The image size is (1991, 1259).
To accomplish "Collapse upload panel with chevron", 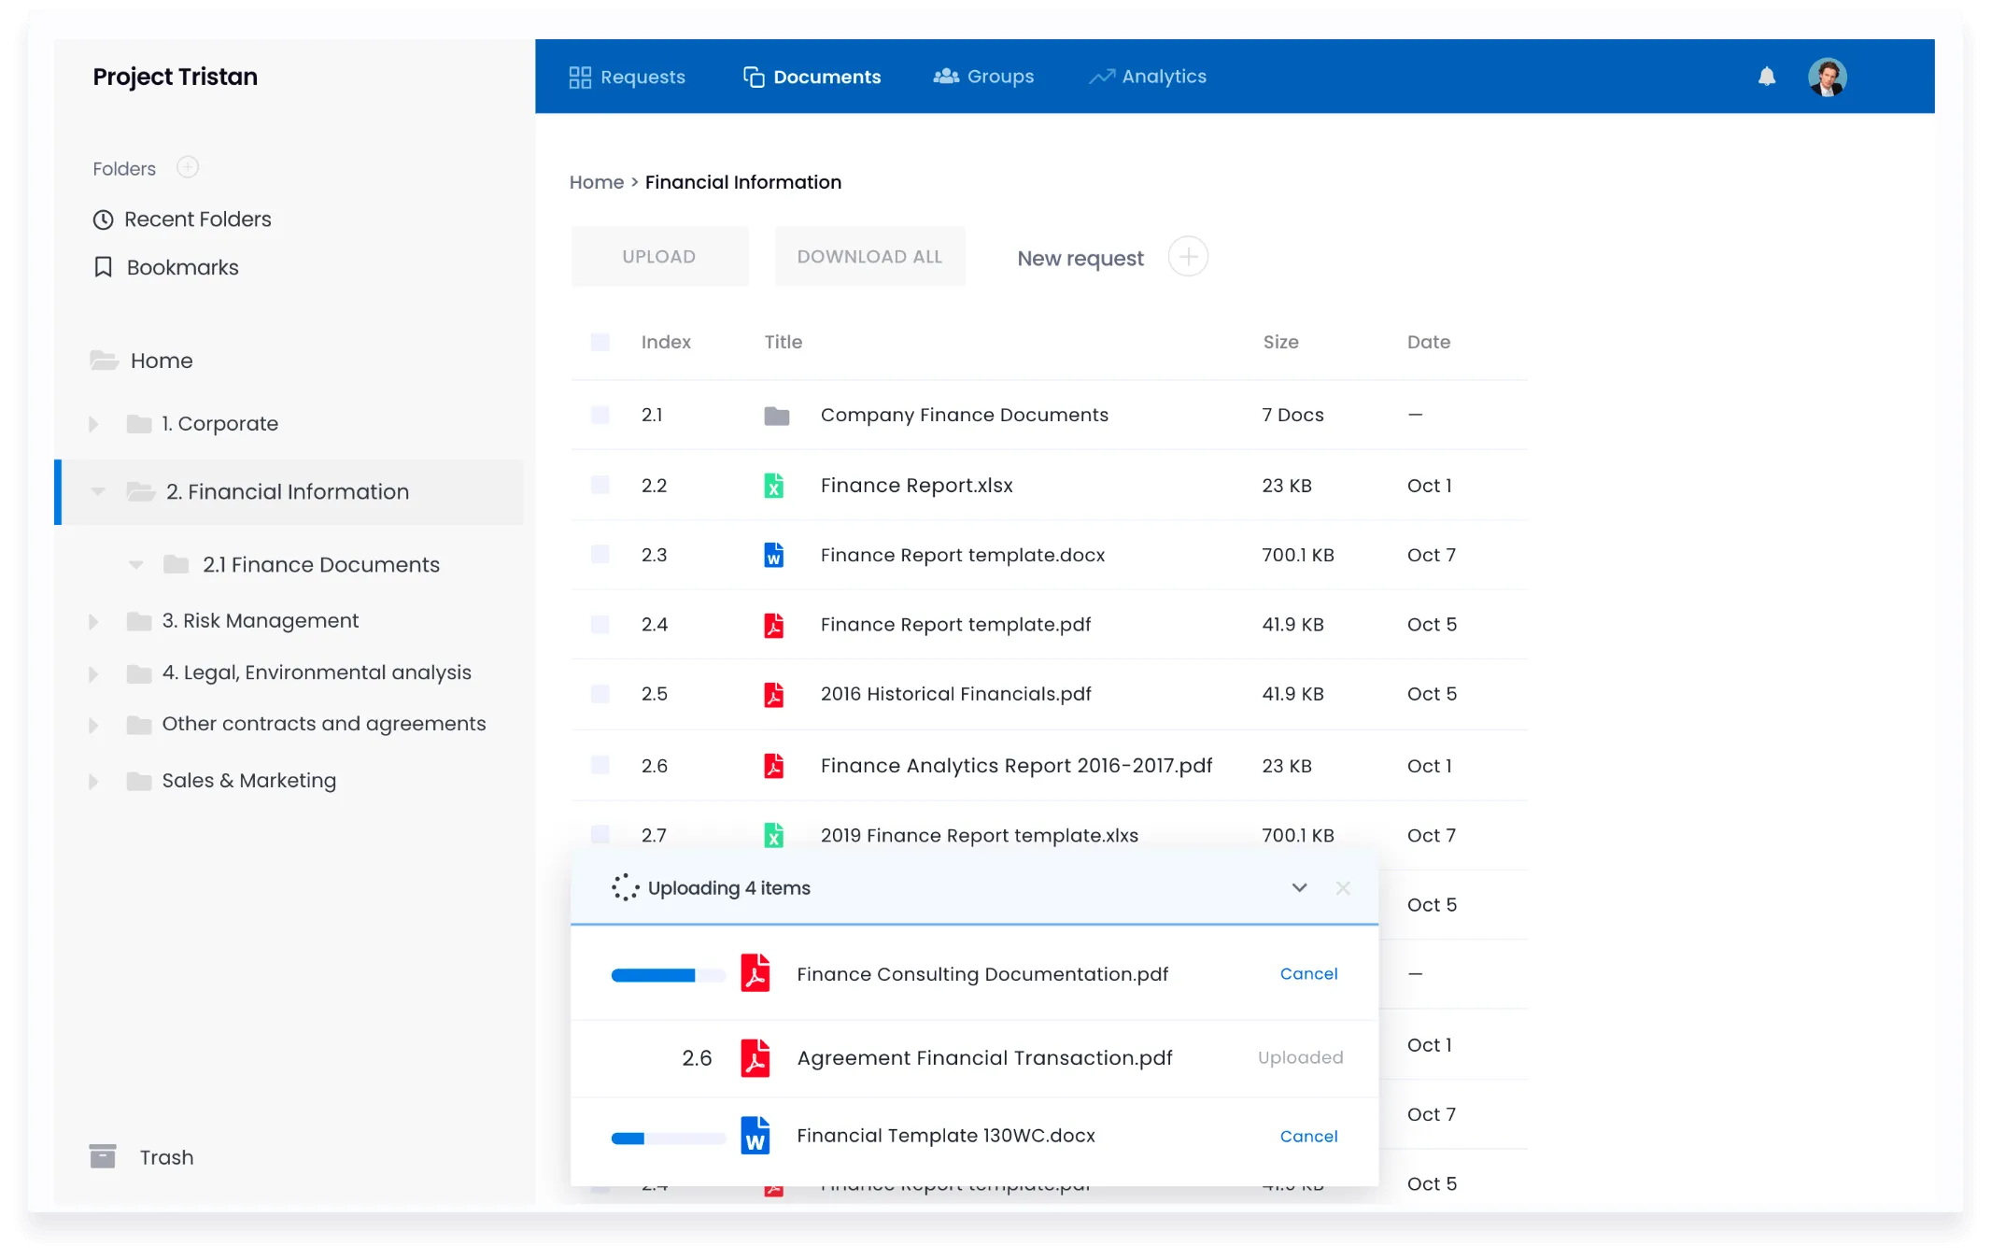I will pos(1299,888).
